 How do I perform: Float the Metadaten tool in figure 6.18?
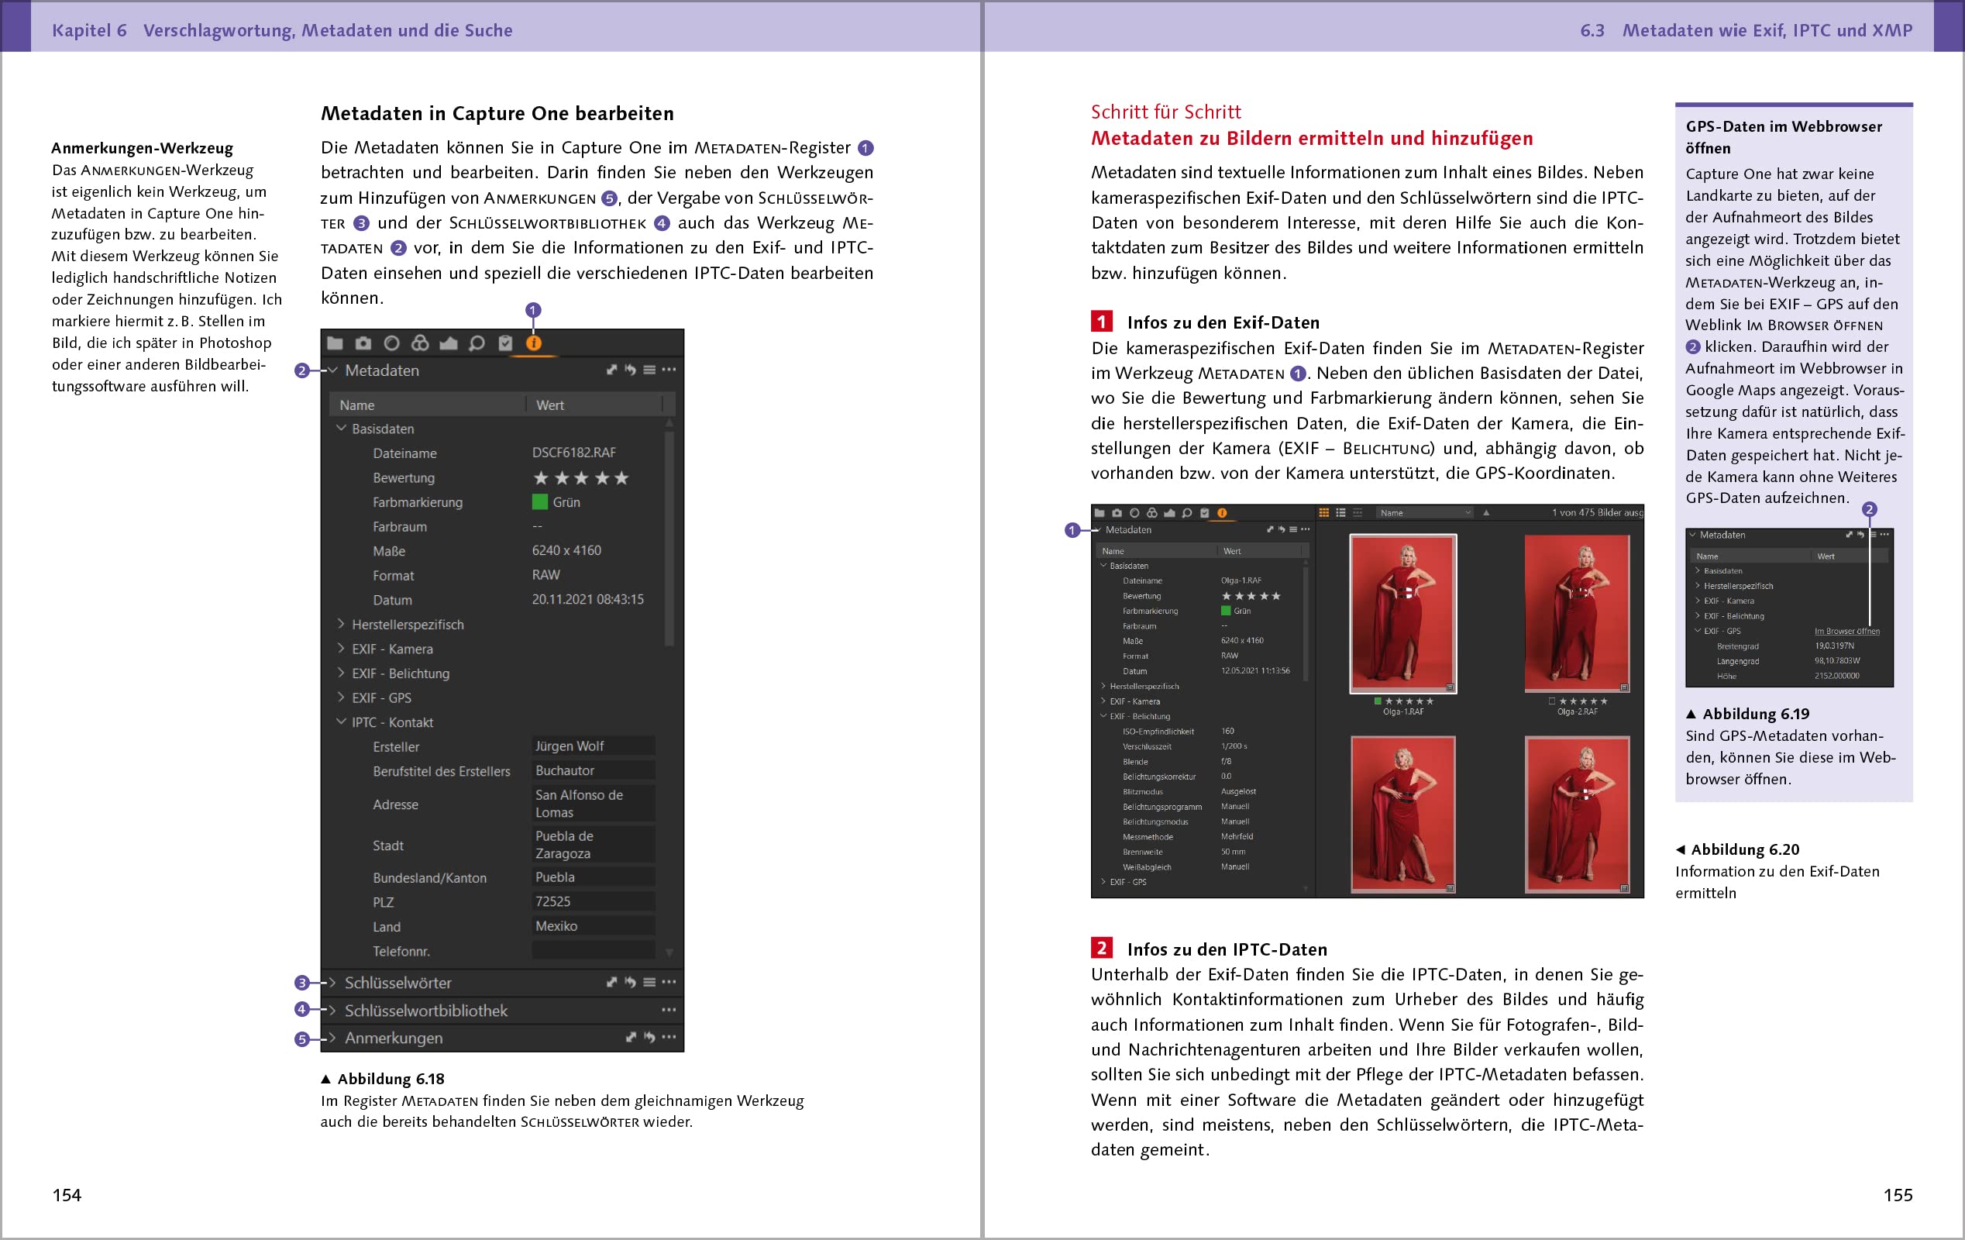[611, 370]
